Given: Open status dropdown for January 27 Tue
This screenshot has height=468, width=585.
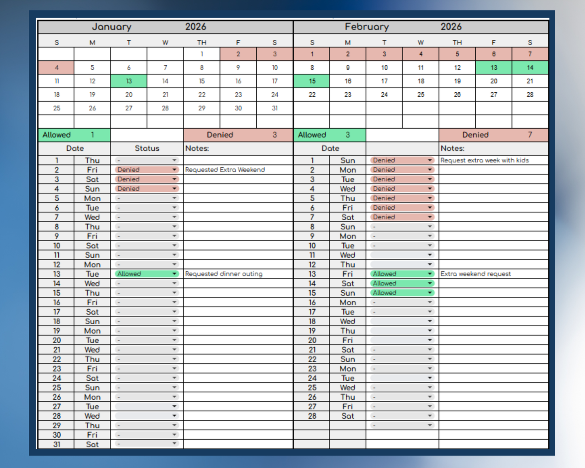Looking at the screenshot, I should pos(147,406).
